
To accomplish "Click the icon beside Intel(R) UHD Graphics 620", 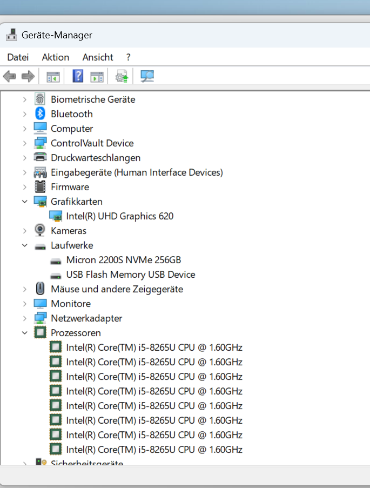I will [56, 216].
